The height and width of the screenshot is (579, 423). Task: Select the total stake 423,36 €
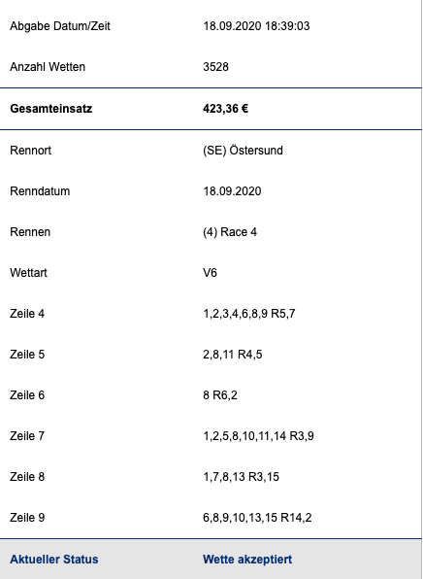225,109
